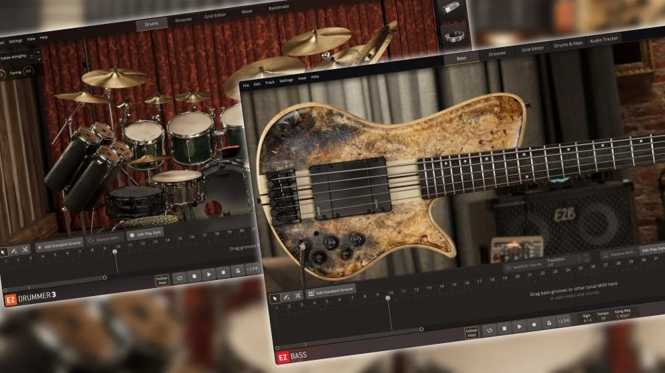Image resolution: width=665 pixels, height=373 pixels.
Task: Stop playback in EZbass
Action: point(504,328)
